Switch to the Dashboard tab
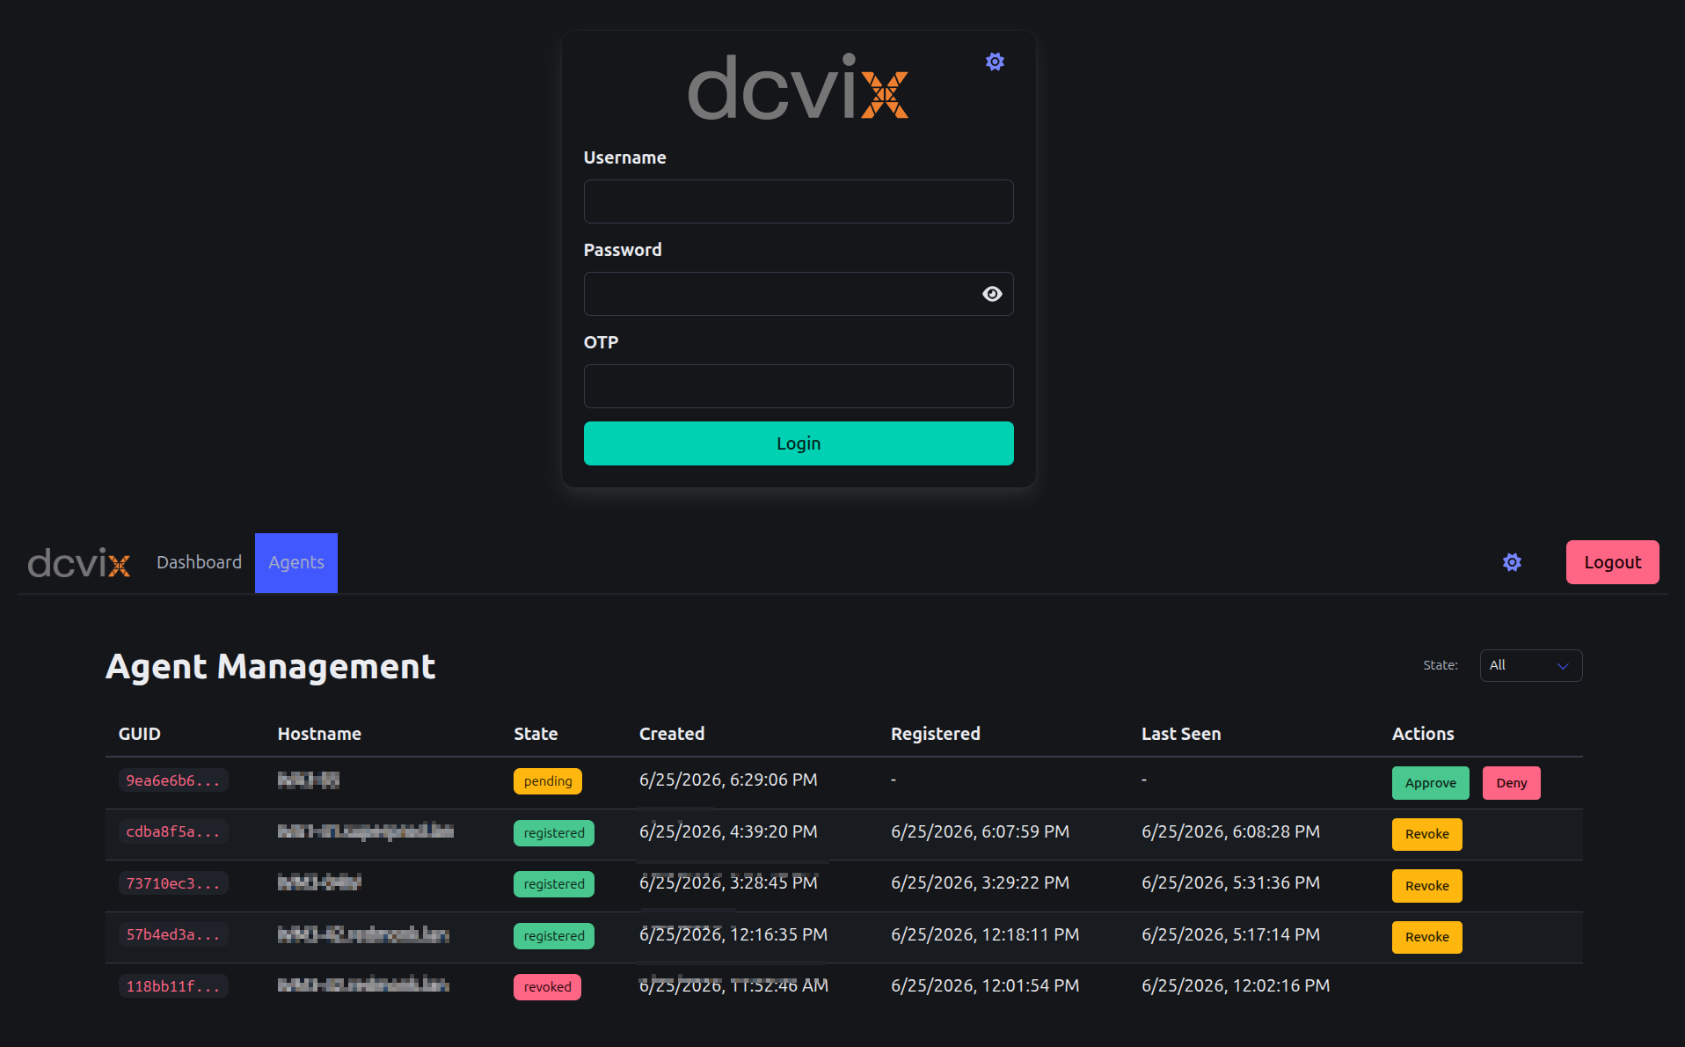Image resolution: width=1685 pixels, height=1047 pixels. [199, 562]
